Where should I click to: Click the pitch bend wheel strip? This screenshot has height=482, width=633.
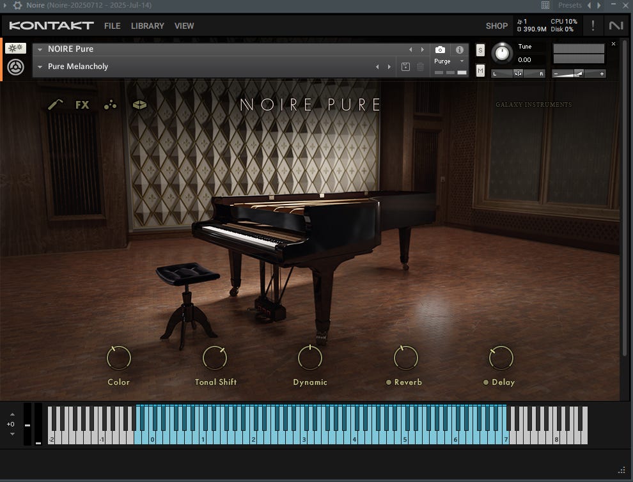[27, 424]
